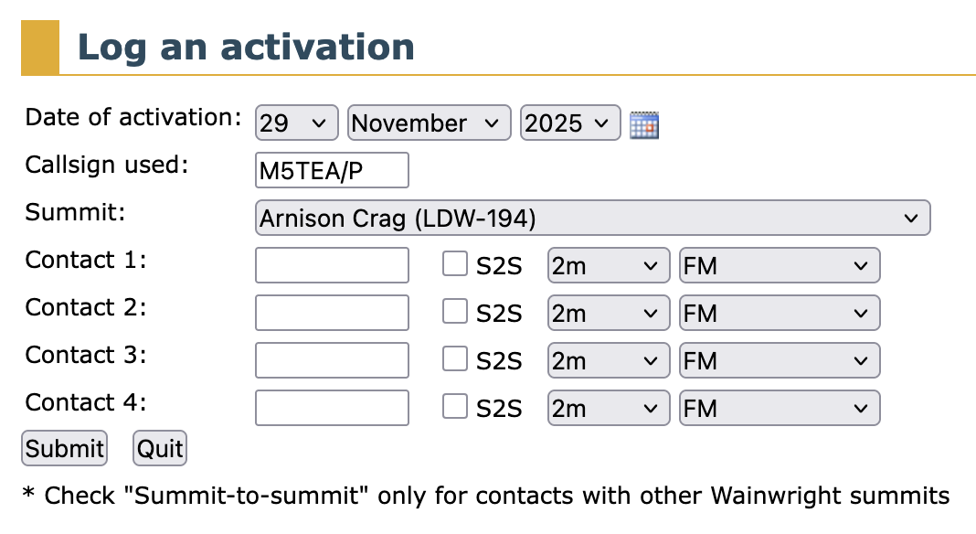Expand the November month dropdown

[428, 123]
